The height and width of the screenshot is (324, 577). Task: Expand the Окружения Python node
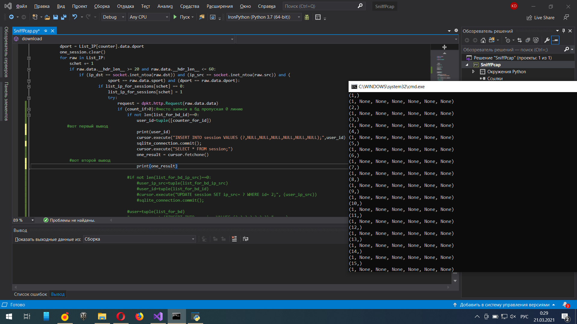(473, 72)
